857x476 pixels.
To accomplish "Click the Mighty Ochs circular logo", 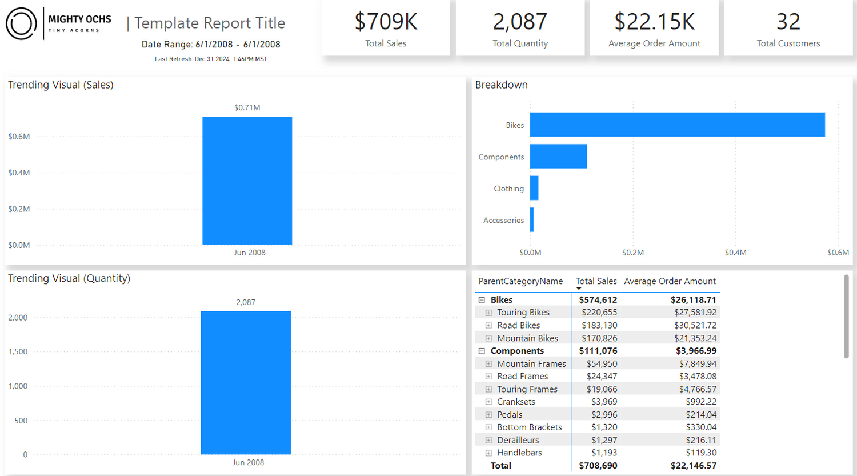I will [21, 24].
